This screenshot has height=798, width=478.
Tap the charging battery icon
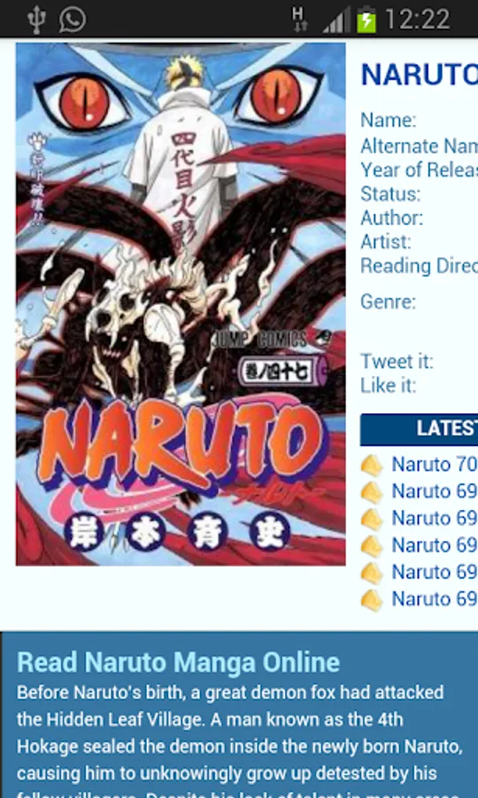click(x=366, y=20)
